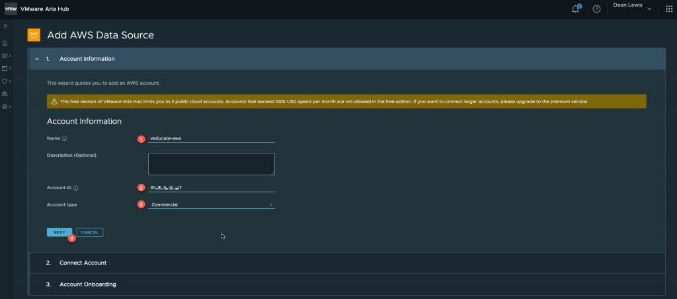677x299 pixels.
Task: Open the settings gear in sidebar
Action: 5,107
